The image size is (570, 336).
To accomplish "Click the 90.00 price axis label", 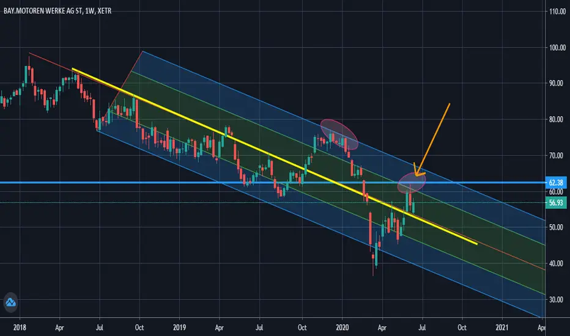I will [557, 83].
